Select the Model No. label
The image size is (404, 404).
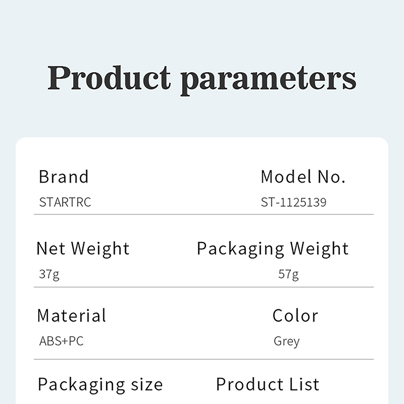(303, 177)
